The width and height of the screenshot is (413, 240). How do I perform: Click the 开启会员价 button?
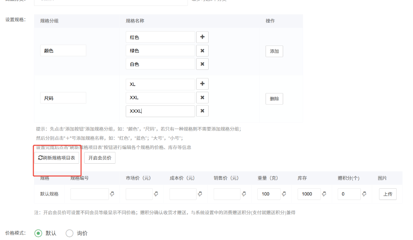pos(100,158)
